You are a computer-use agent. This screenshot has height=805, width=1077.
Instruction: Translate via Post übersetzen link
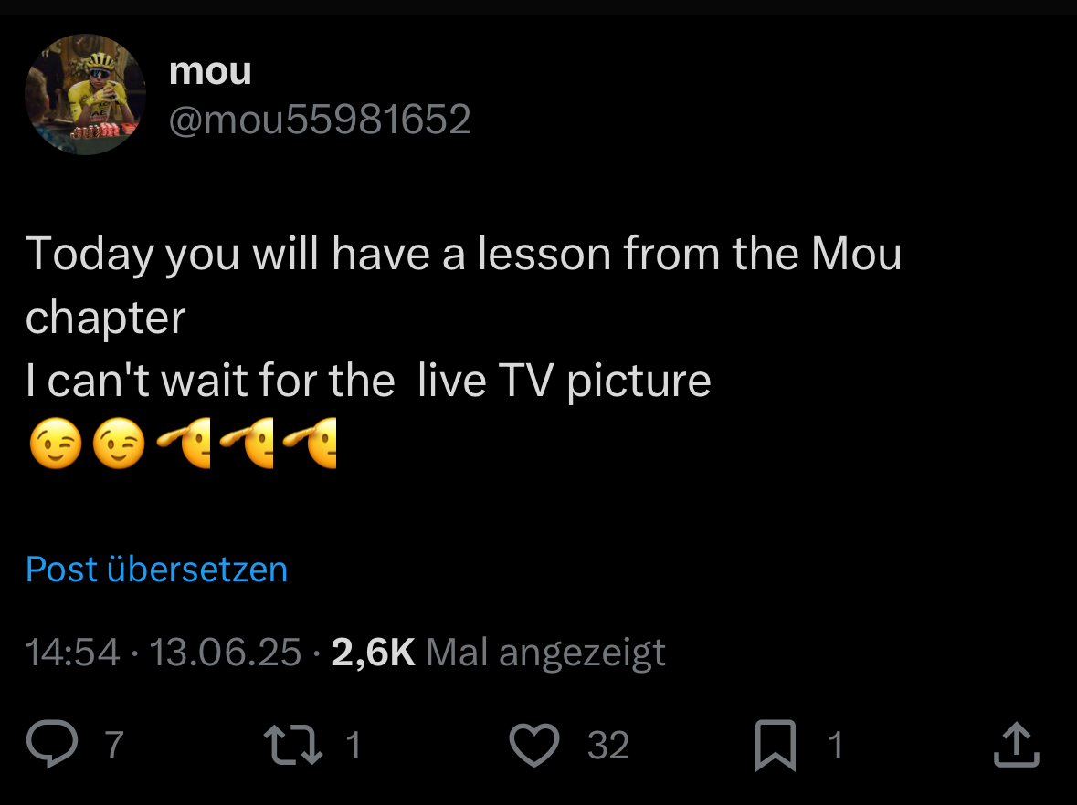pyautogui.click(x=156, y=569)
